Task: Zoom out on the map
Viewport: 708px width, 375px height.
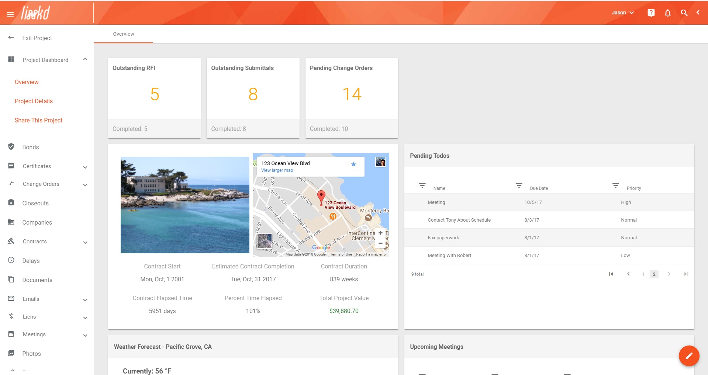Action: click(380, 243)
